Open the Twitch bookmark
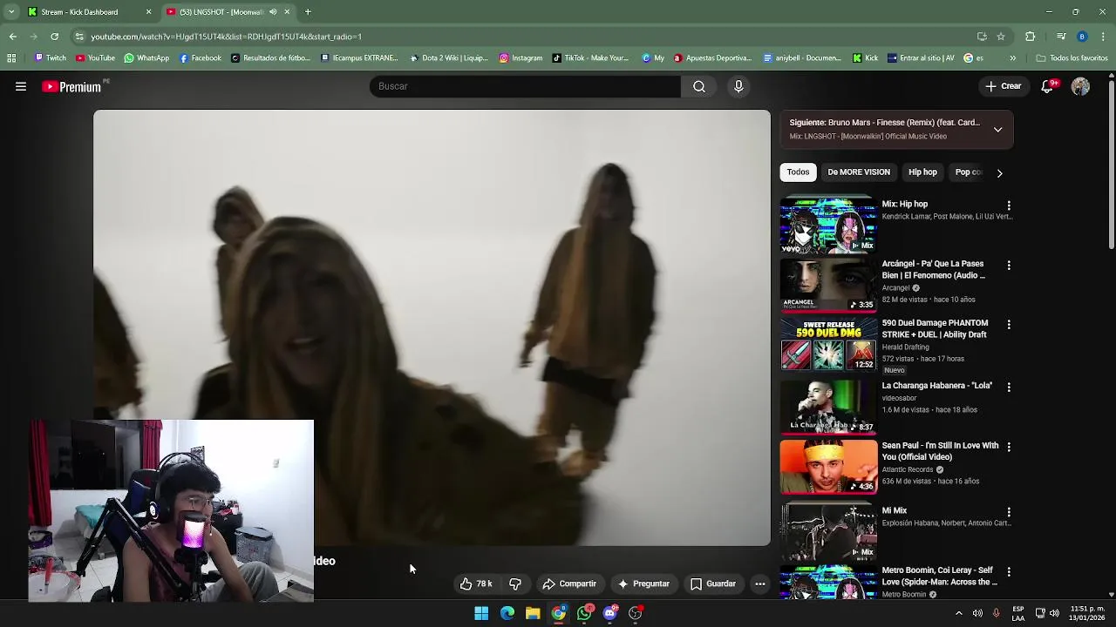The height and width of the screenshot is (627, 1116). [x=50, y=58]
